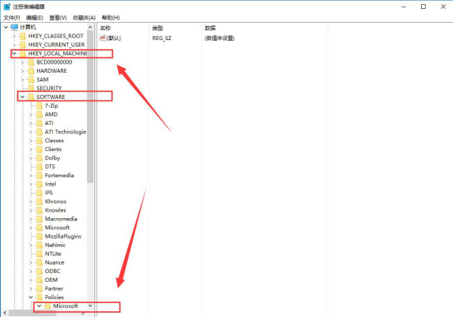Viewport: 453px width, 317px height.
Task: Click the DTS folder icon
Action: click(39, 167)
